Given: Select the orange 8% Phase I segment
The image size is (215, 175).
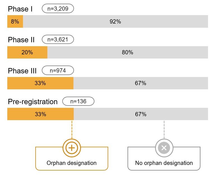Looking at the screenshot, I should 15,22.
